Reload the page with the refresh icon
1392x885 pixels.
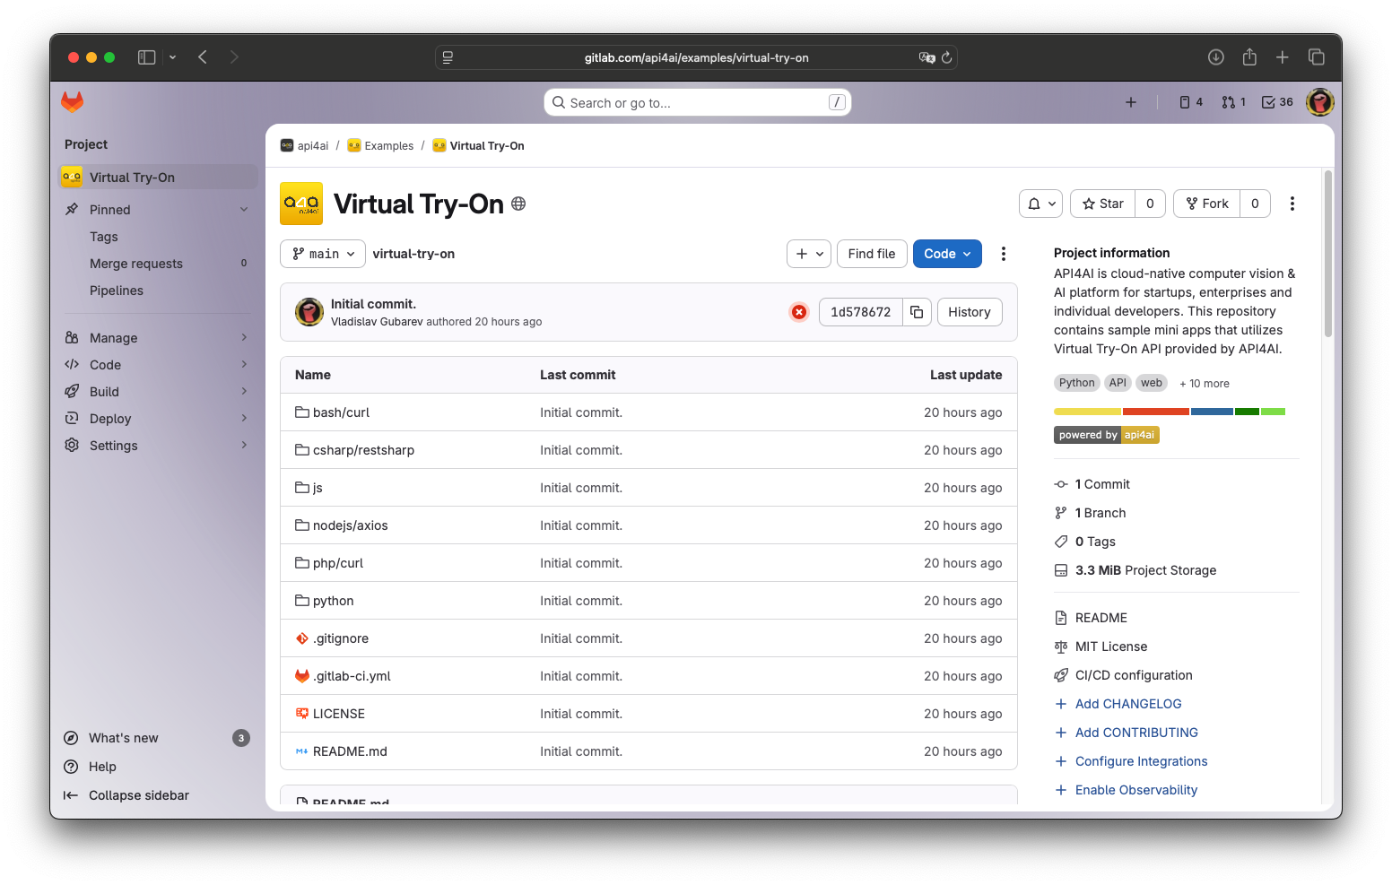(x=946, y=57)
